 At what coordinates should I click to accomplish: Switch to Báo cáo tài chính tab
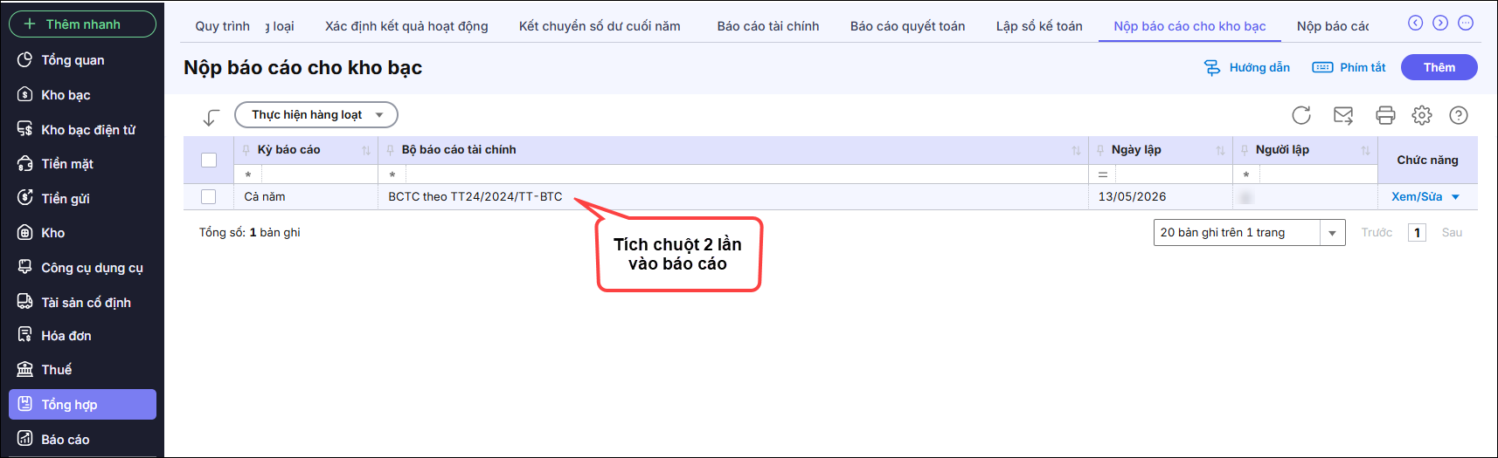click(x=768, y=26)
